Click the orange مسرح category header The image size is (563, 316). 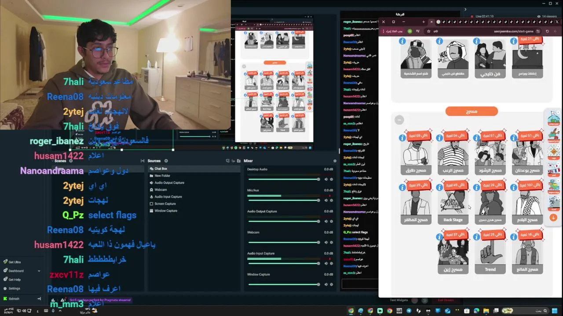(472, 111)
